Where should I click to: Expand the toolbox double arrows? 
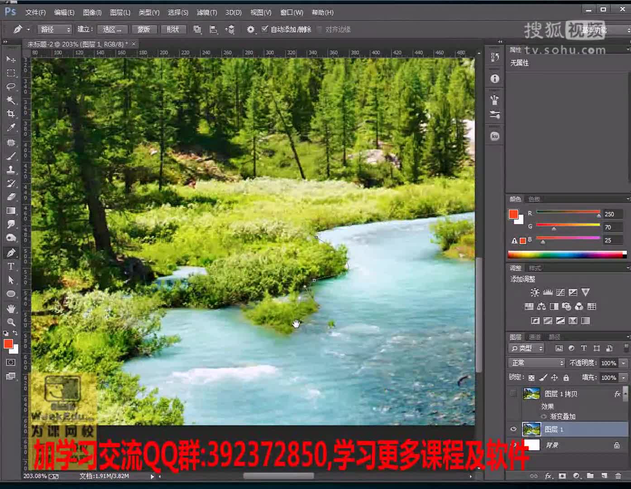coord(5,42)
